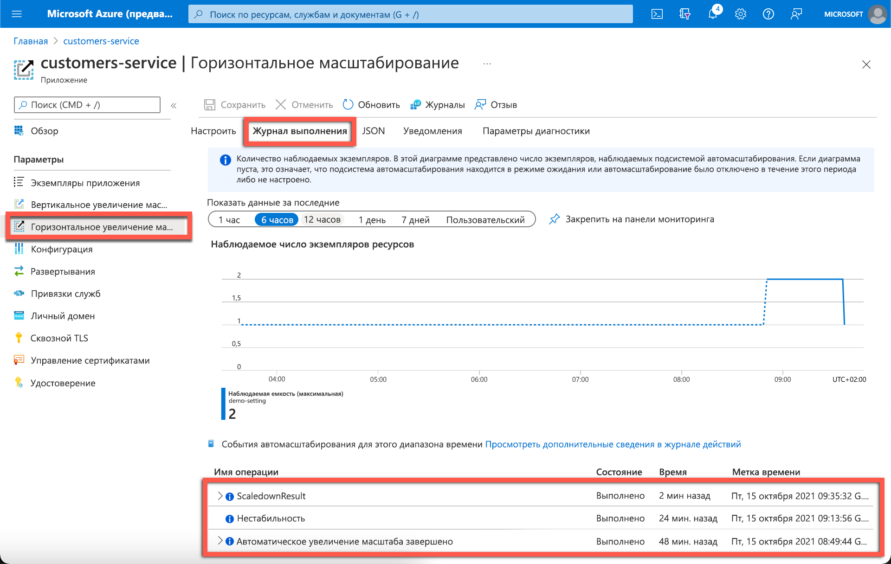Switch to the Параметры диагностики tab
The width and height of the screenshot is (891, 564).
coord(536,131)
